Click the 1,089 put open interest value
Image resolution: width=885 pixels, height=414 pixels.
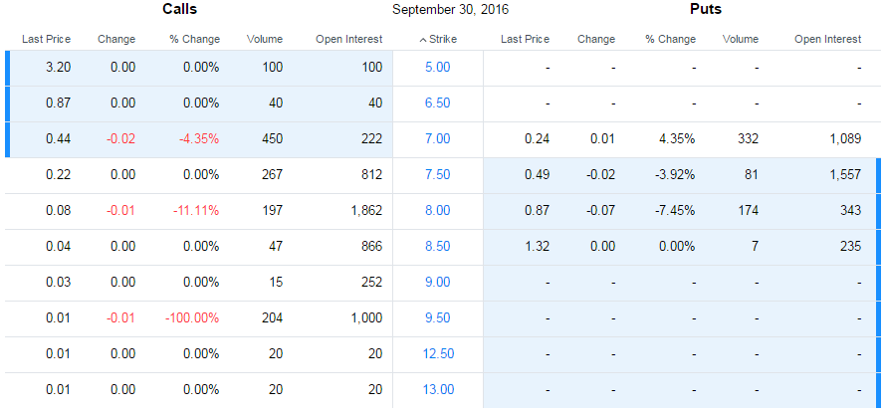tap(846, 138)
